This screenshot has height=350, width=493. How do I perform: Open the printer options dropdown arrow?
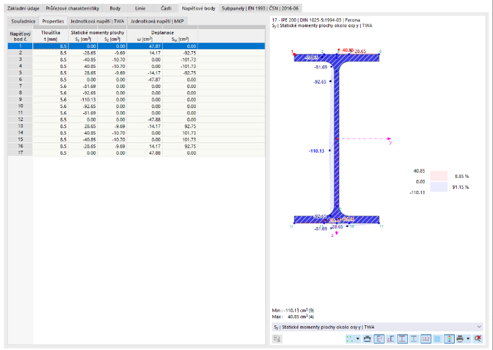pyautogui.click(x=468, y=339)
